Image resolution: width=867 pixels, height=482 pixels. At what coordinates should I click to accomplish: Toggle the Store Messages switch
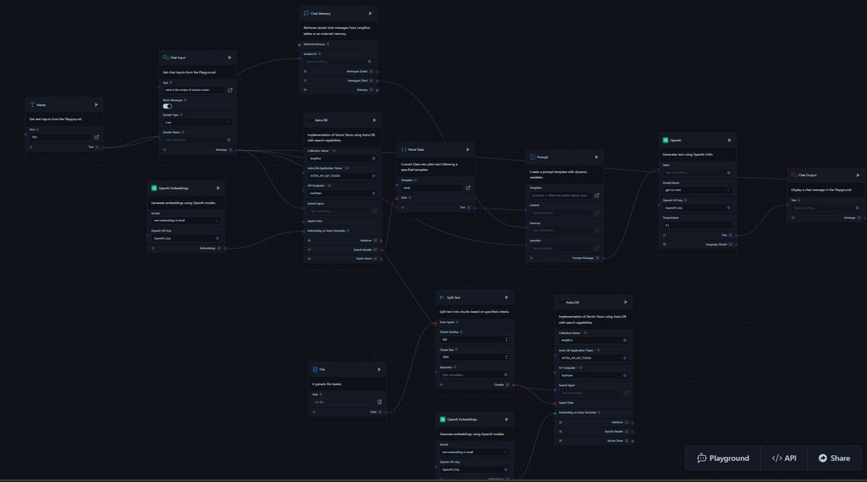coord(168,106)
